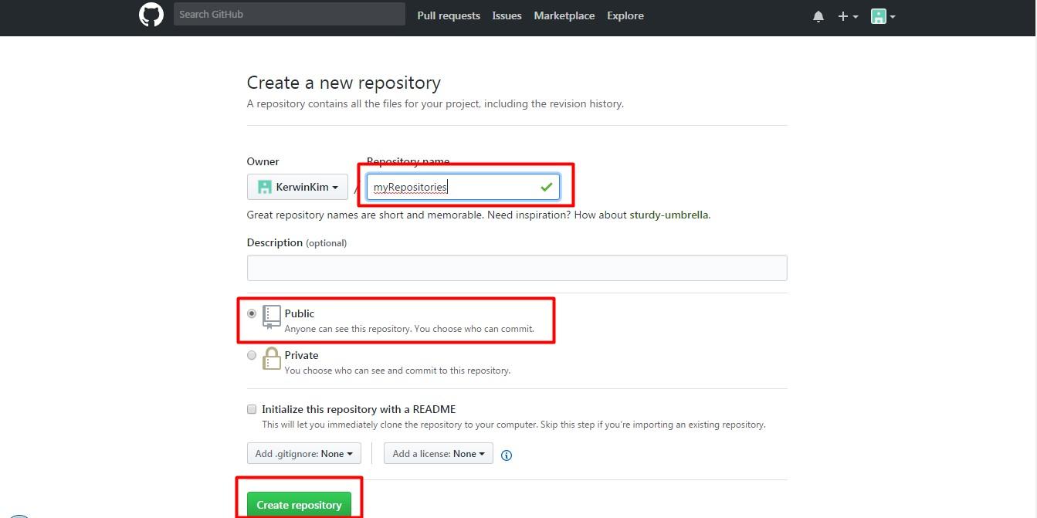Open the KerwinKim owner dropdown
The height and width of the screenshot is (518, 1037).
[x=297, y=187]
